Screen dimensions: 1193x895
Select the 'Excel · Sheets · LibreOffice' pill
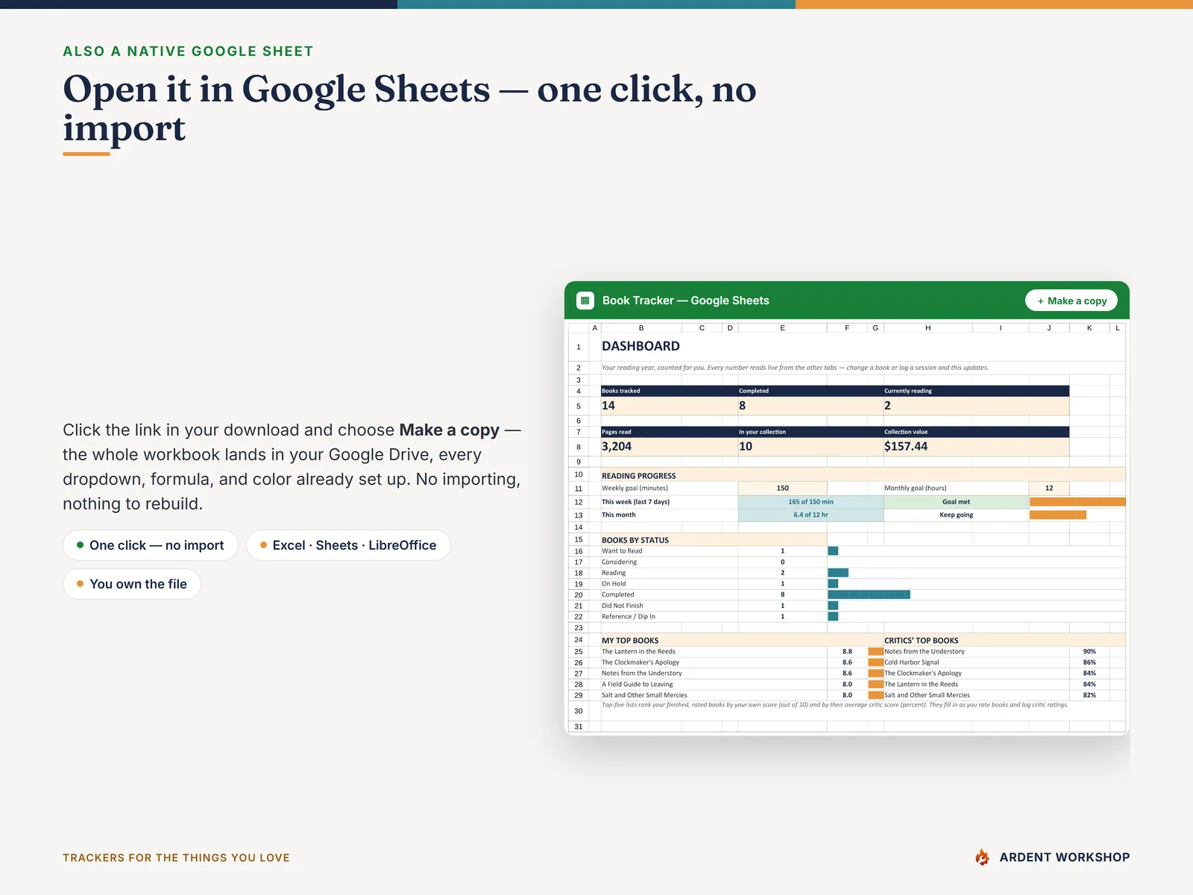pyautogui.click(x=348, y=545)
